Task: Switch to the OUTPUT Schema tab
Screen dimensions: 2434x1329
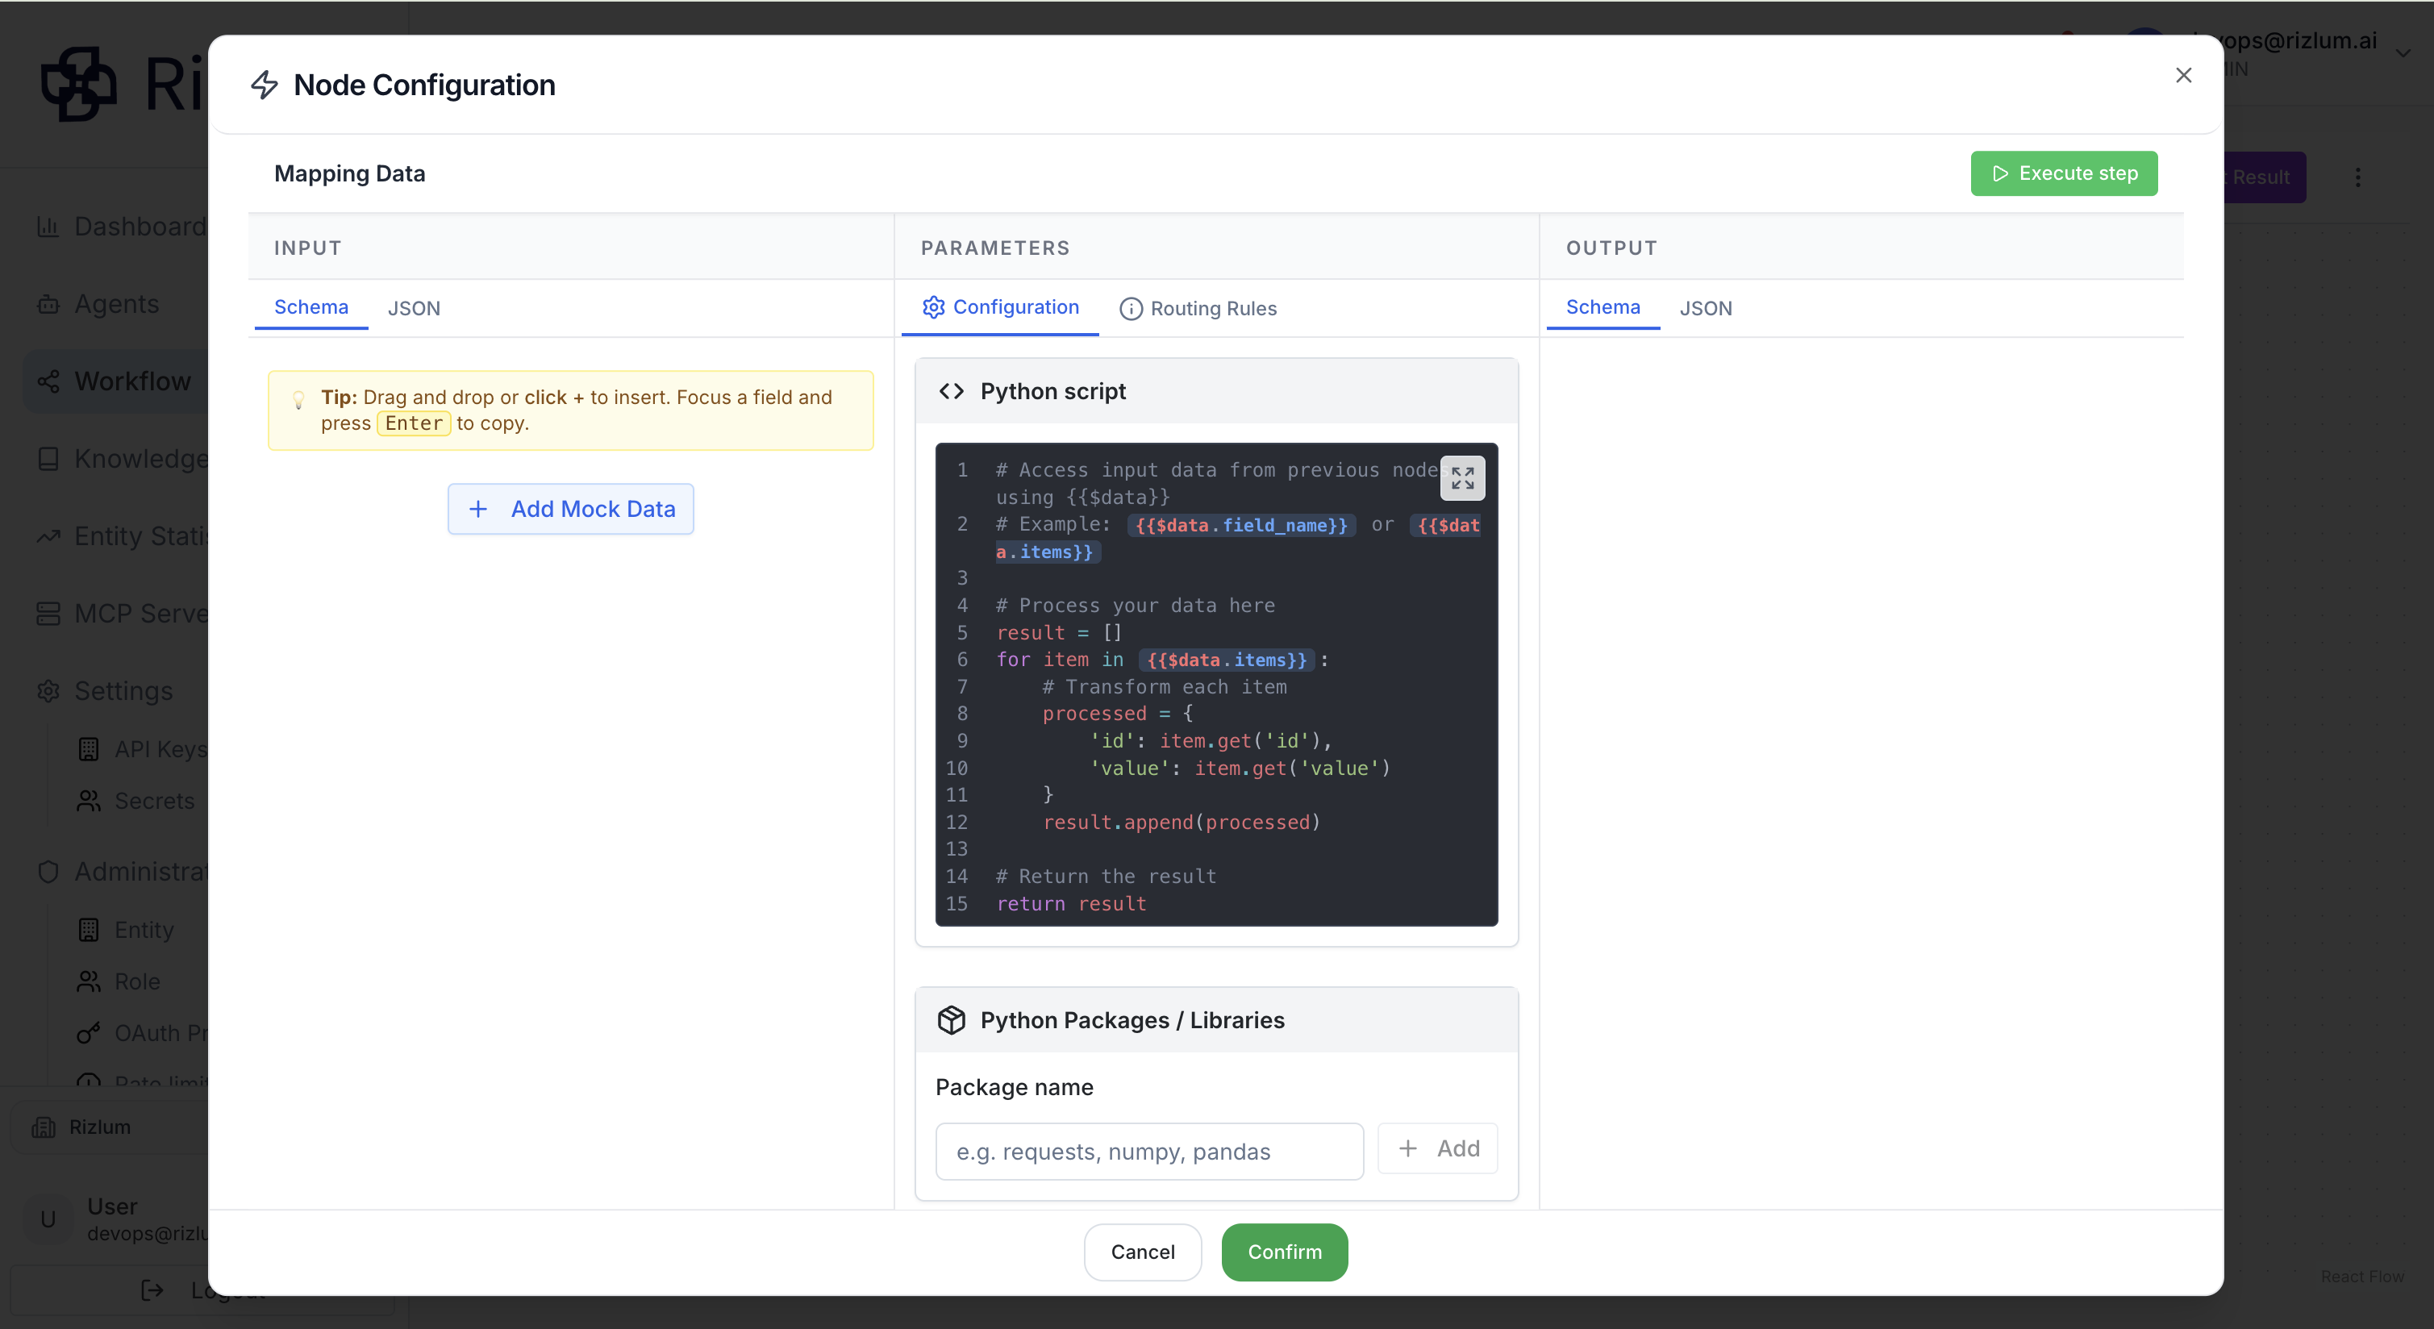Action: coord(1603,307)
